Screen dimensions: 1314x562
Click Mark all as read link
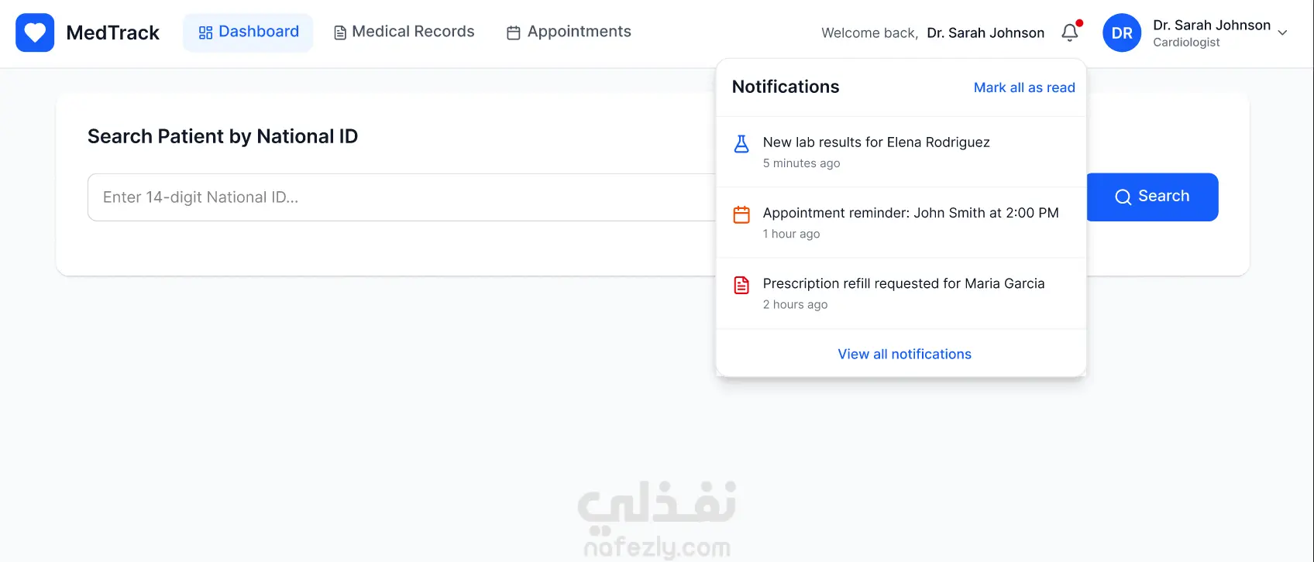[x=1024, y=87]
